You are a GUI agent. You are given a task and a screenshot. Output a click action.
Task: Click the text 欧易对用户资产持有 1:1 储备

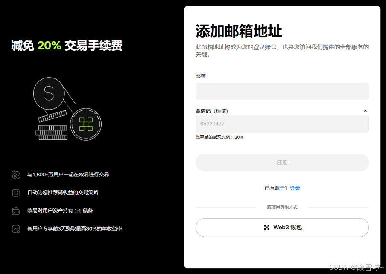60,211
